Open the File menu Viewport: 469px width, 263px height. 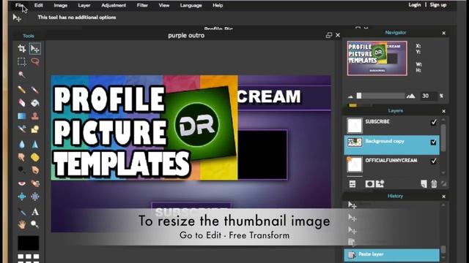click(19, 5)
